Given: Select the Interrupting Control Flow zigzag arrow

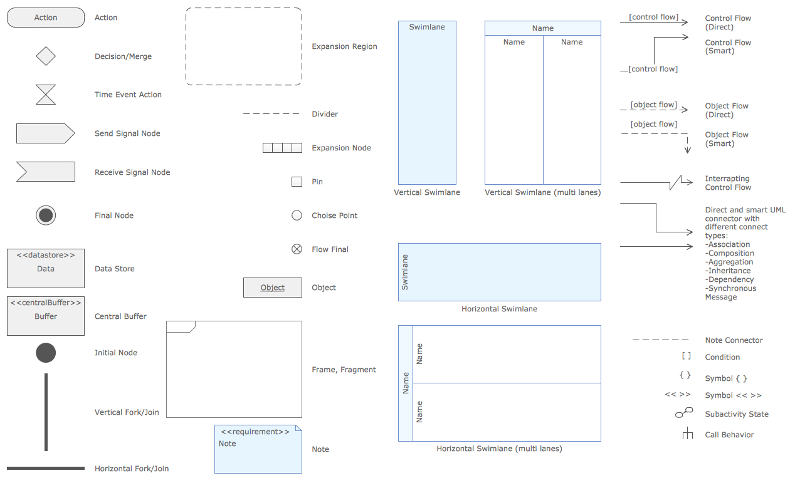Looking at the screenshot, I should point(656,183).
